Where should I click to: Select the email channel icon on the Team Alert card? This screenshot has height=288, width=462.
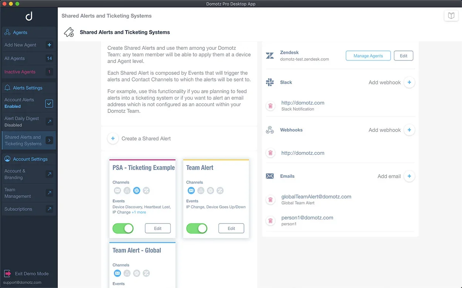coord(191,191)
